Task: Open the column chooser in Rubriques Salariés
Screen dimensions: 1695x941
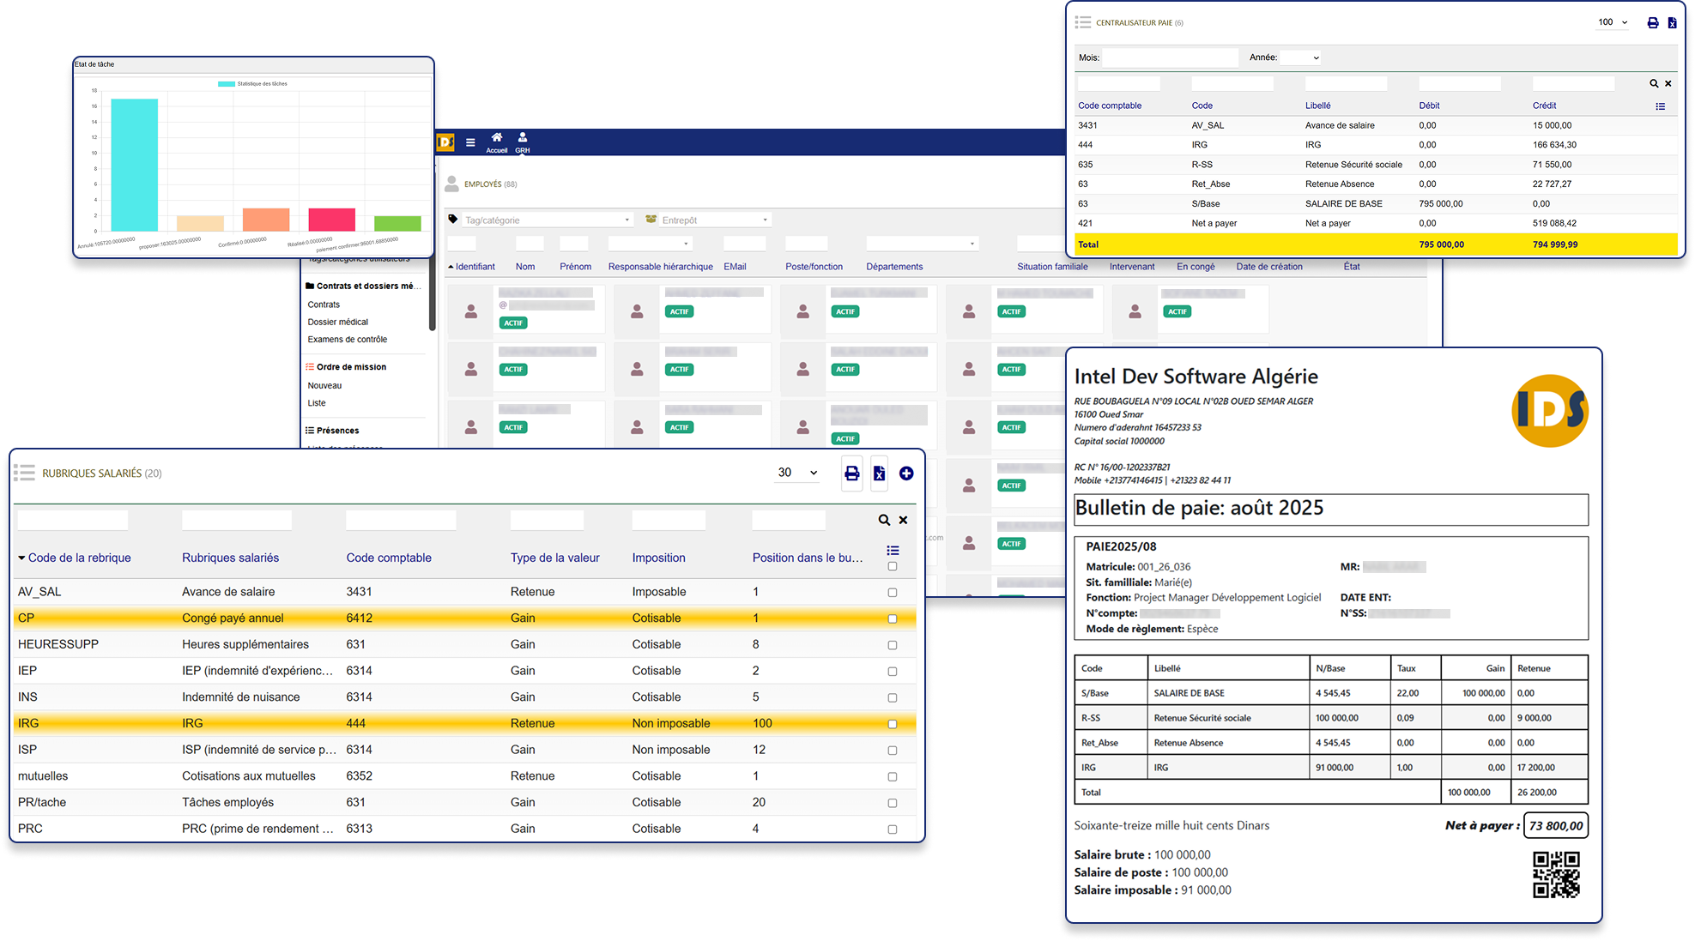Action: point(893,550)
